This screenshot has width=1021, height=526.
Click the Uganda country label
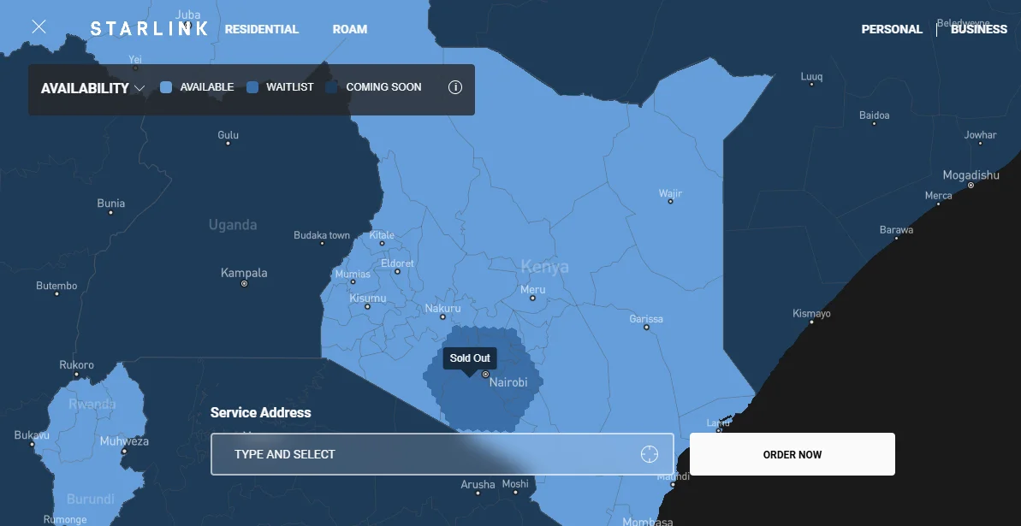point(233,225)
